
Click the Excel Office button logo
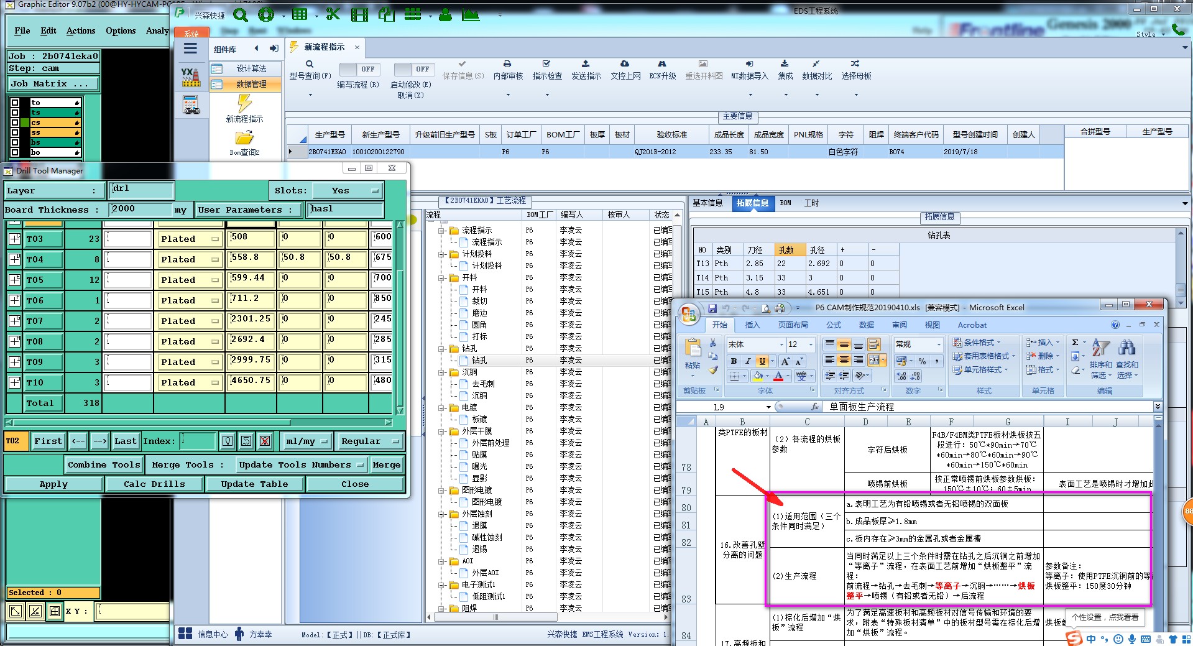[x=689, y=315]
